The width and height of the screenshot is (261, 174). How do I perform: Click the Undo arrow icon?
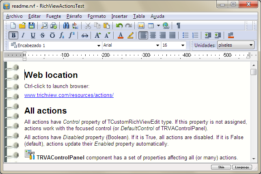pos(119,26)
